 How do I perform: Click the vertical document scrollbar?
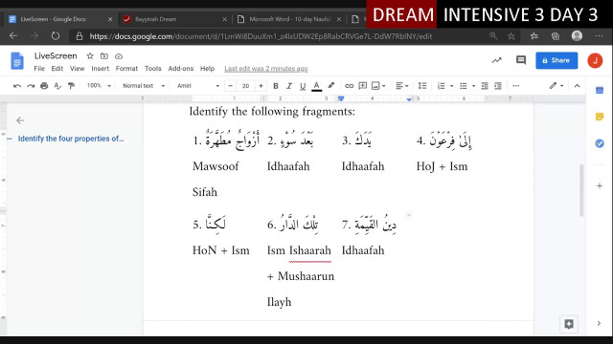pos(581,190)
